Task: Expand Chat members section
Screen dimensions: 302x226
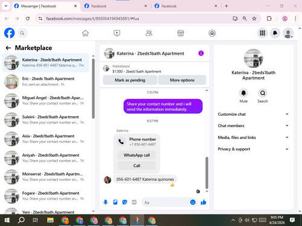Action: 253,125
